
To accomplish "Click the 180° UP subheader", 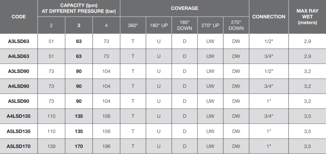I will point(159,25).
